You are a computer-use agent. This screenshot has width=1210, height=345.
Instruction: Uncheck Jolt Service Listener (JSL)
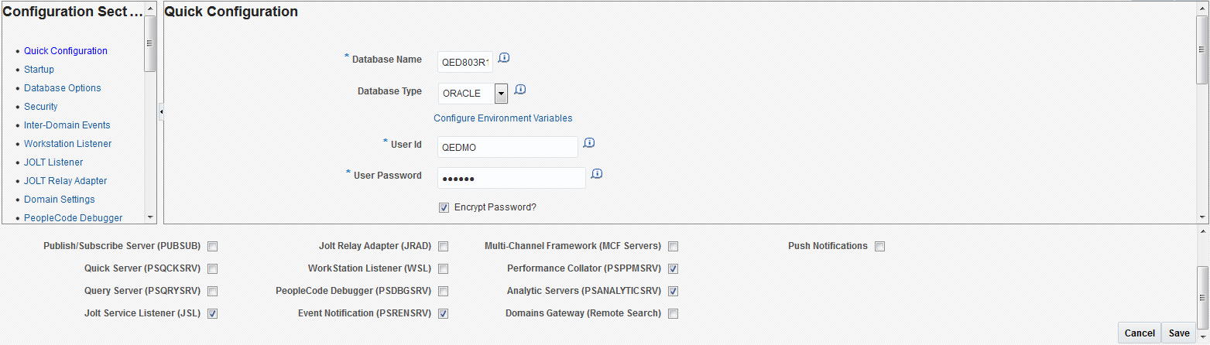tap(213, 314)
